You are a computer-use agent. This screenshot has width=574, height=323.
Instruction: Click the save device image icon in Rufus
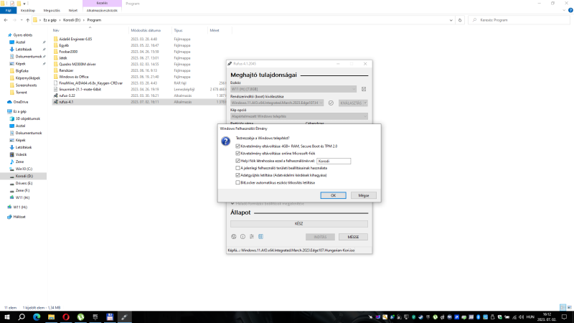(364, 89)
